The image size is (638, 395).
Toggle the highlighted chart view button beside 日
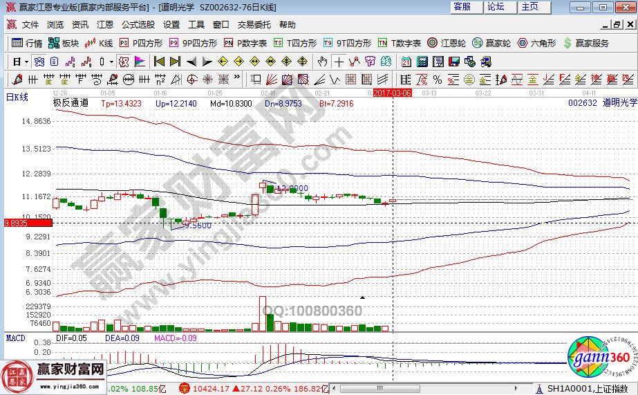point(39,61)
